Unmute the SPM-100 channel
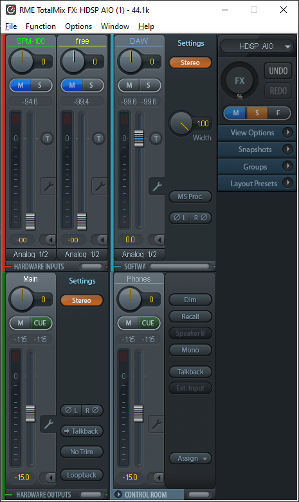The height and width of the screenshot is (502, 299). [21, 85]
